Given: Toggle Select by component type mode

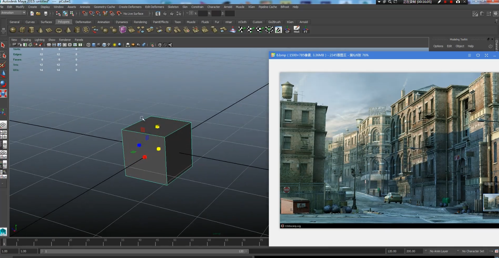Looking at the screenshot, I should point(72,13).
